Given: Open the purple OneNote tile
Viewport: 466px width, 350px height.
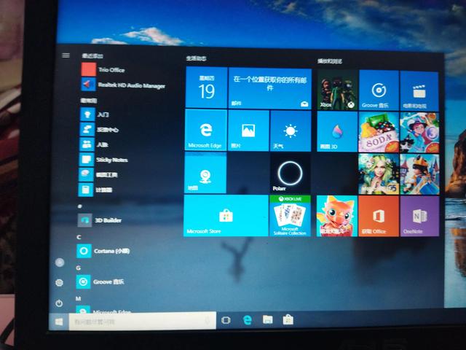Looking at the screenshot, I should (419, 216).
